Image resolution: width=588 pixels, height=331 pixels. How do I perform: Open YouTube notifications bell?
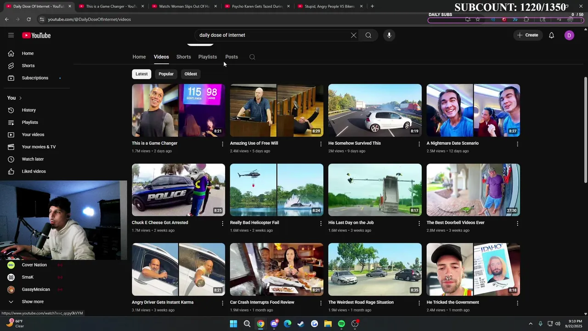click(x=552, y=35)
